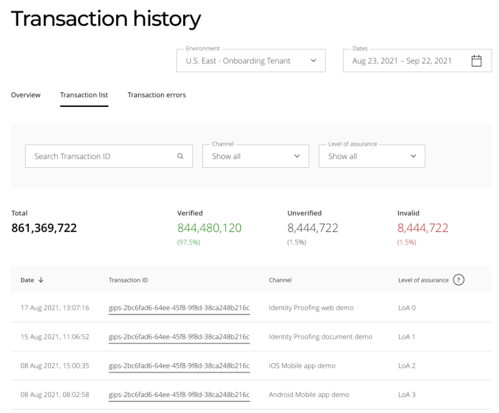
Task: Select the Transaction list tab
Action: pyautogui.click(x=84, y=95)
